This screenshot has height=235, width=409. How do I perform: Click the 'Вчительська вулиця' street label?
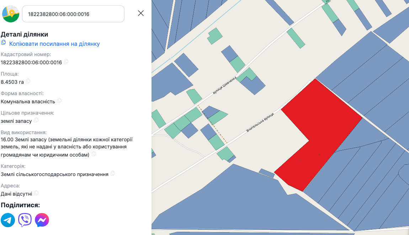coord(261,123)
